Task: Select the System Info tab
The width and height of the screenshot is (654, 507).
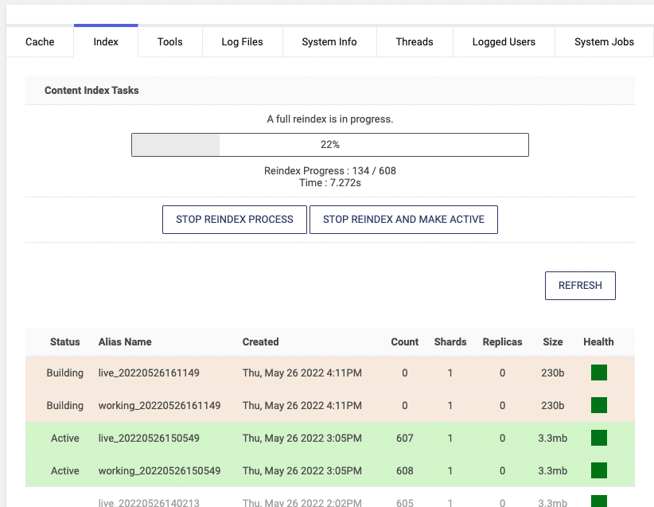Action: point(329,41)
